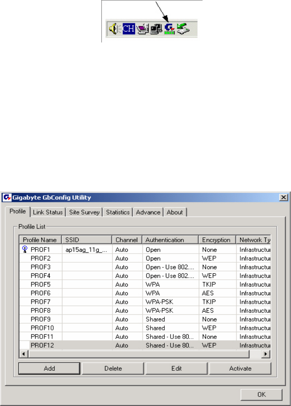Close the GbConfig Utility window
This screenshot has width=291, height=406.
283,197
